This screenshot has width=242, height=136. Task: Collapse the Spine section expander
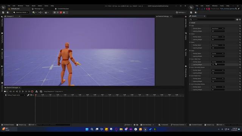(190, 42)
